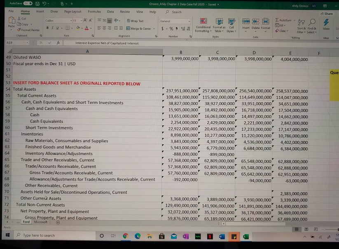Click Font Color red swatch

click(87, 28)
